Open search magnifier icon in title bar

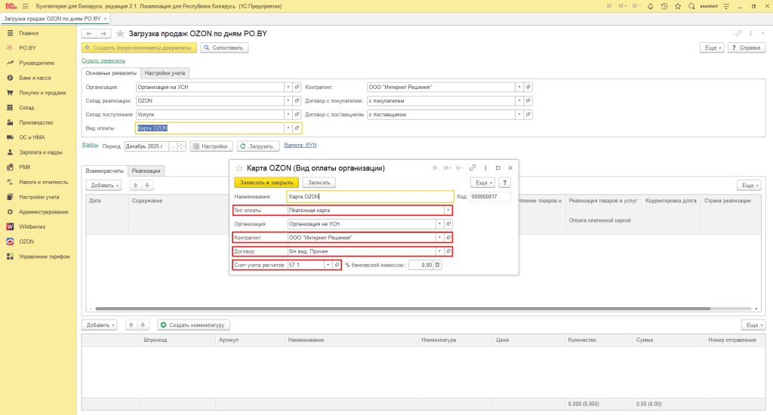point(691,6)
